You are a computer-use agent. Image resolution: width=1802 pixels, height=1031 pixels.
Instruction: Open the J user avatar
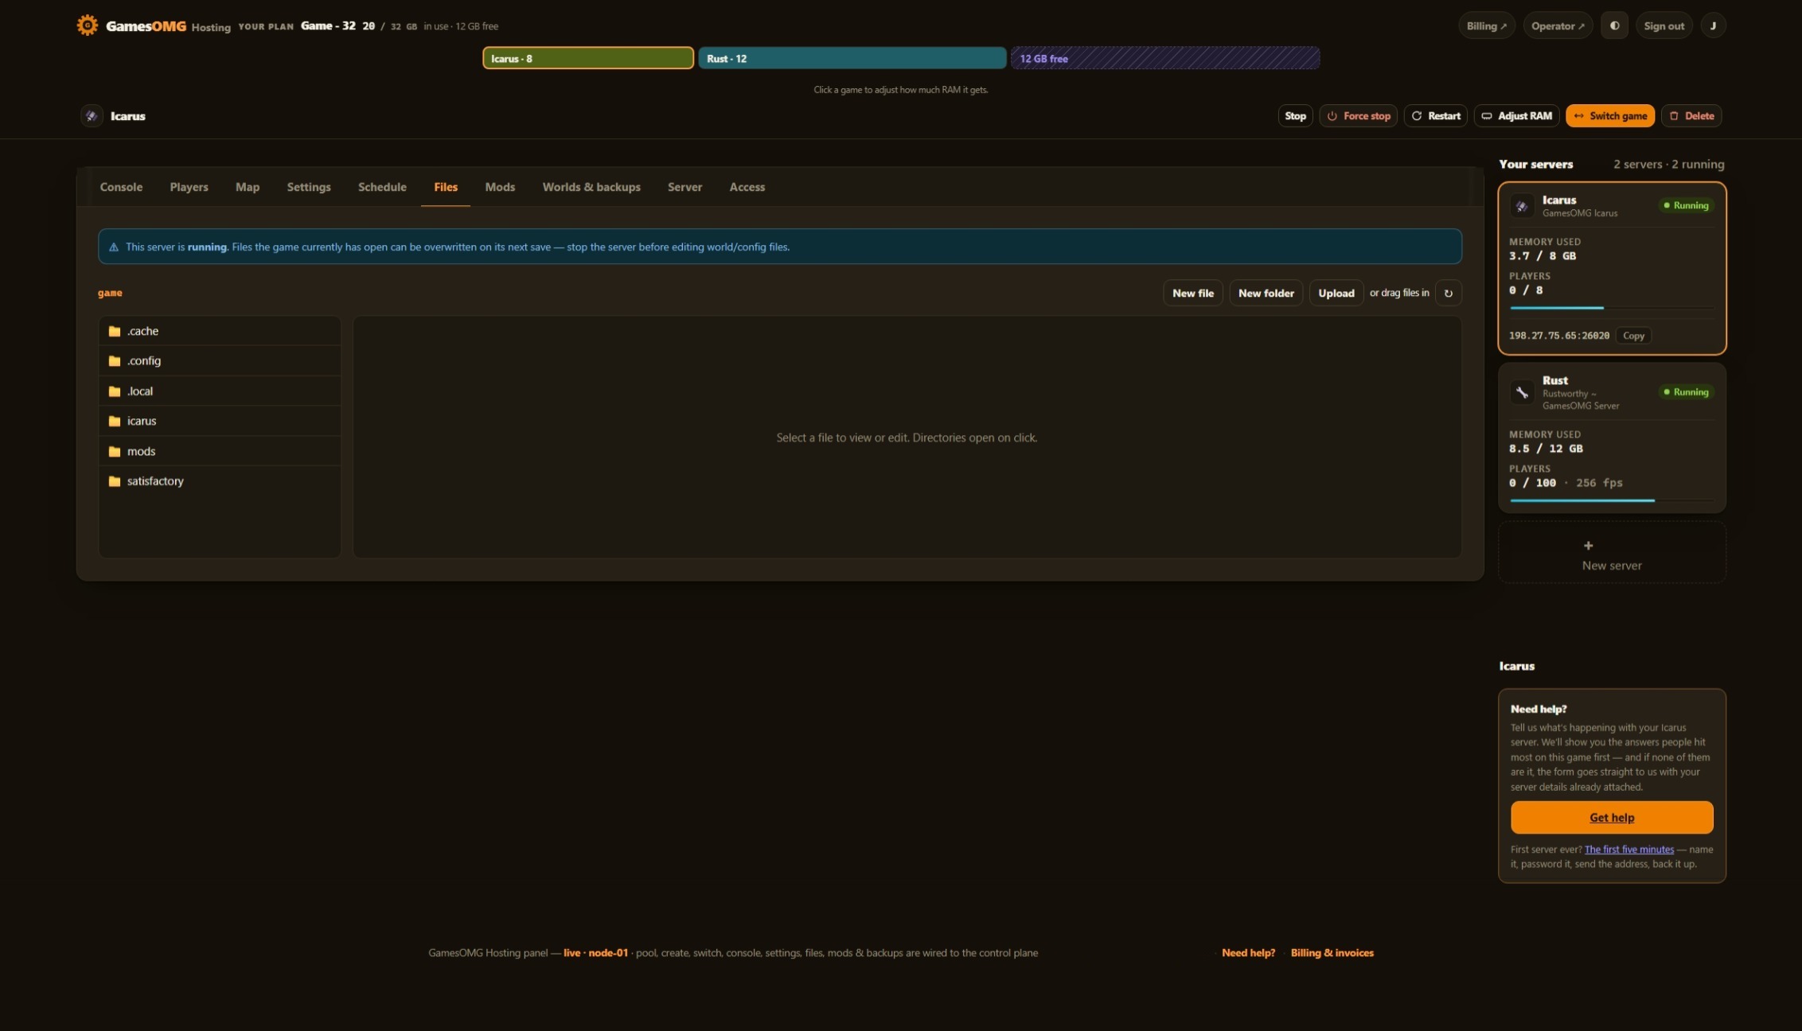point(1713,25)
